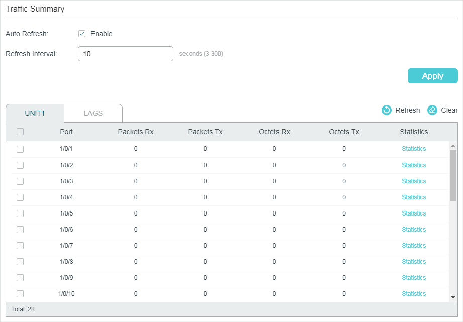Click the Apply button
This screenshot has height=322, width=463.
tap(433, 76)
